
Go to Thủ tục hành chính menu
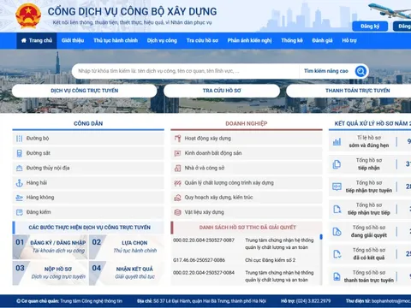tap(116, 40)
